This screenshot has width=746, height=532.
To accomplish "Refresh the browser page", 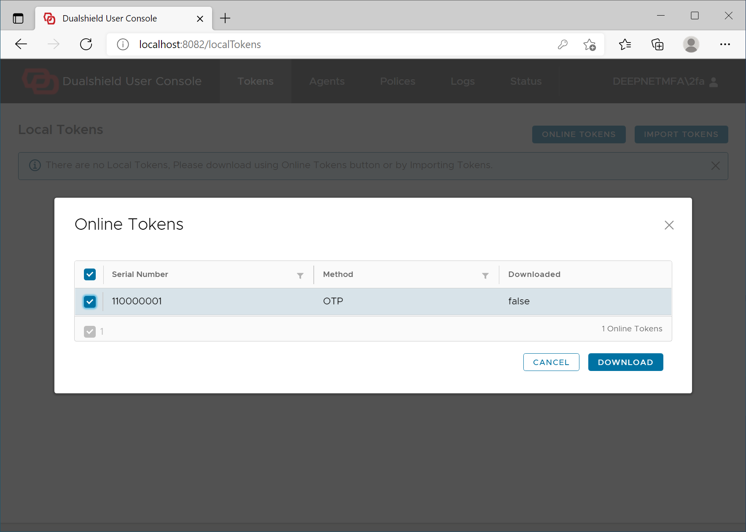I will click(x=86, y=44).
